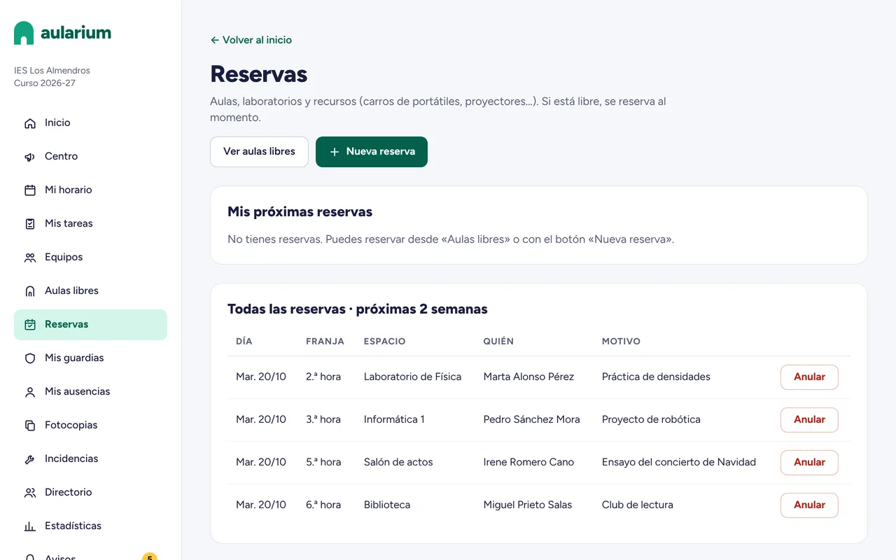Screen dimensions: 896x560
Task: Click the Ver aulas libres button
Action: 259,152
